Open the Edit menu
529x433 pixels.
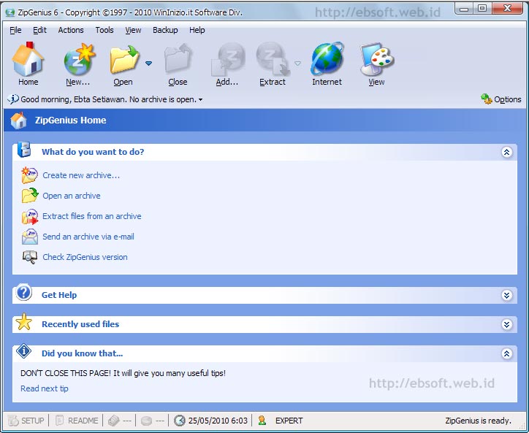click(x=39, y=30)
